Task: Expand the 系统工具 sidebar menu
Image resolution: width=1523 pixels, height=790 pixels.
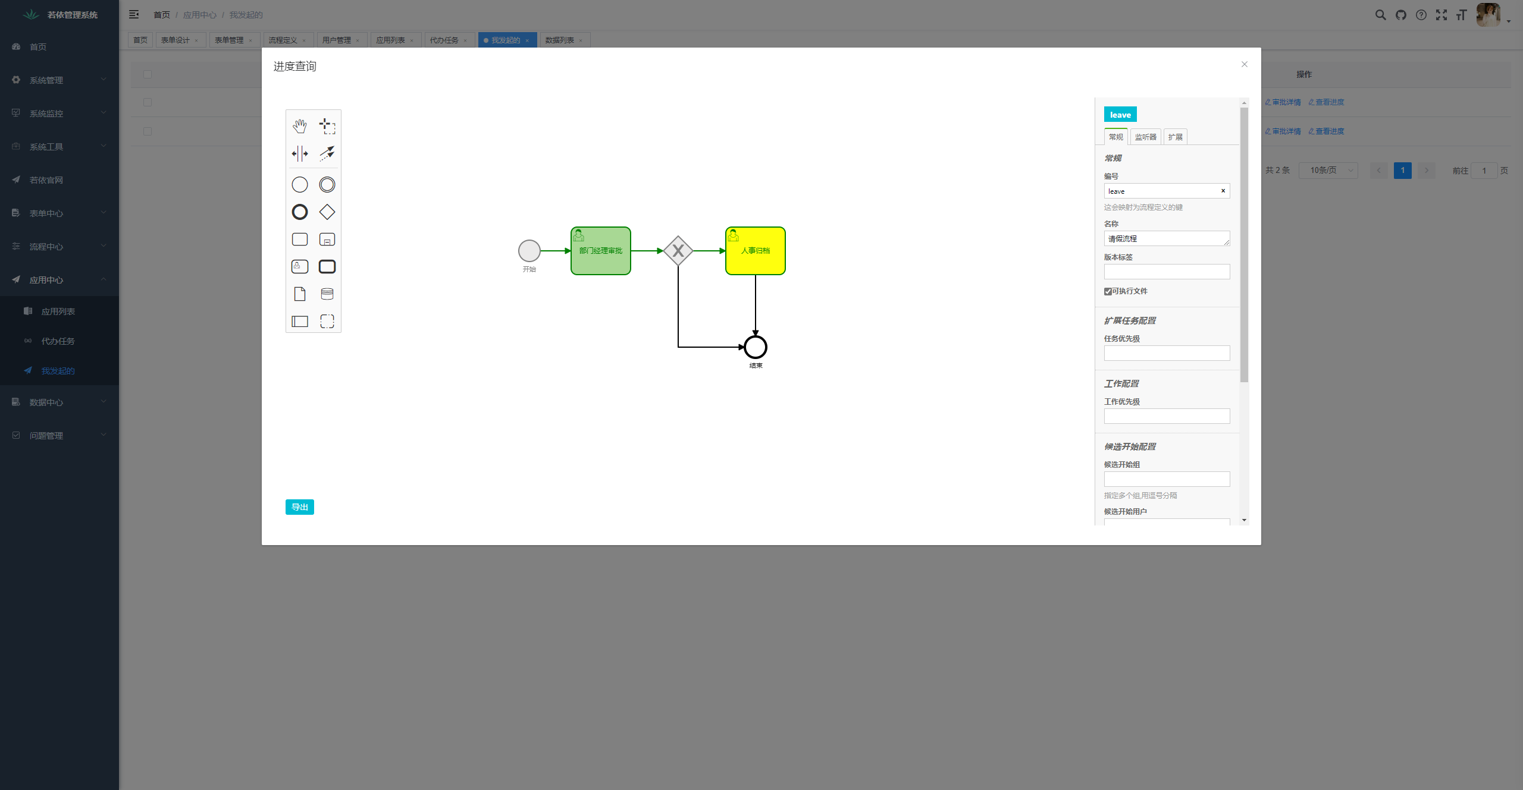Action: click(x=59, y=146)
